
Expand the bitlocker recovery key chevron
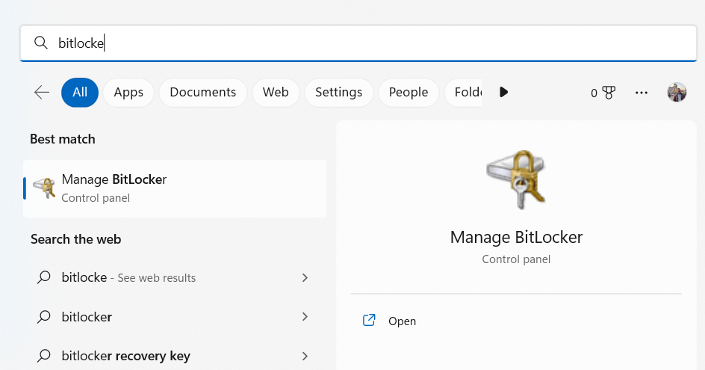click(x=305, y=356)
